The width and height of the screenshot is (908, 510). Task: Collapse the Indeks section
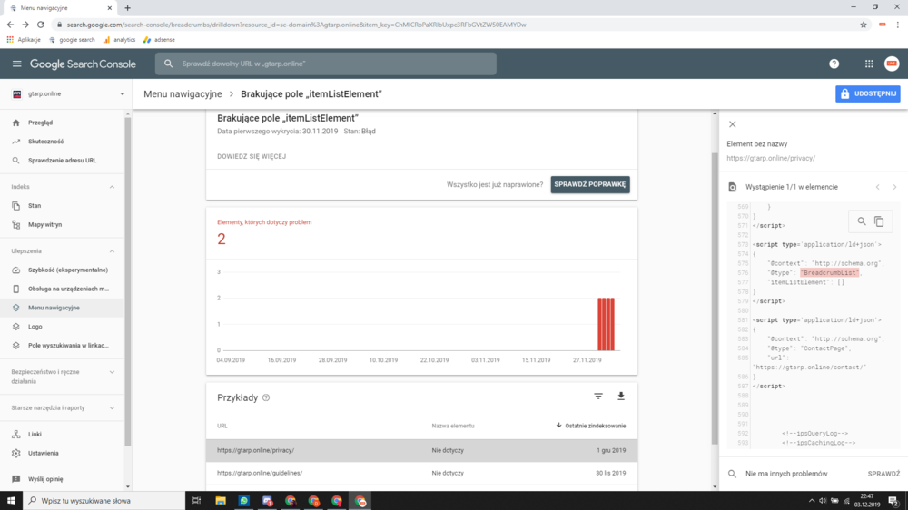click(x=112, y=187)
